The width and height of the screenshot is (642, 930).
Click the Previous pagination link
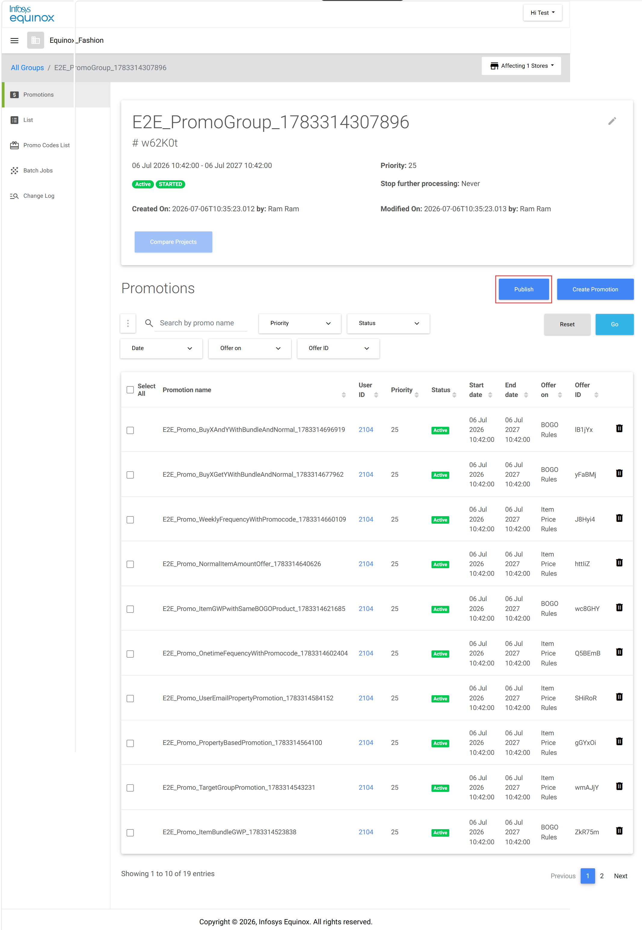click(x=563, y=876)
